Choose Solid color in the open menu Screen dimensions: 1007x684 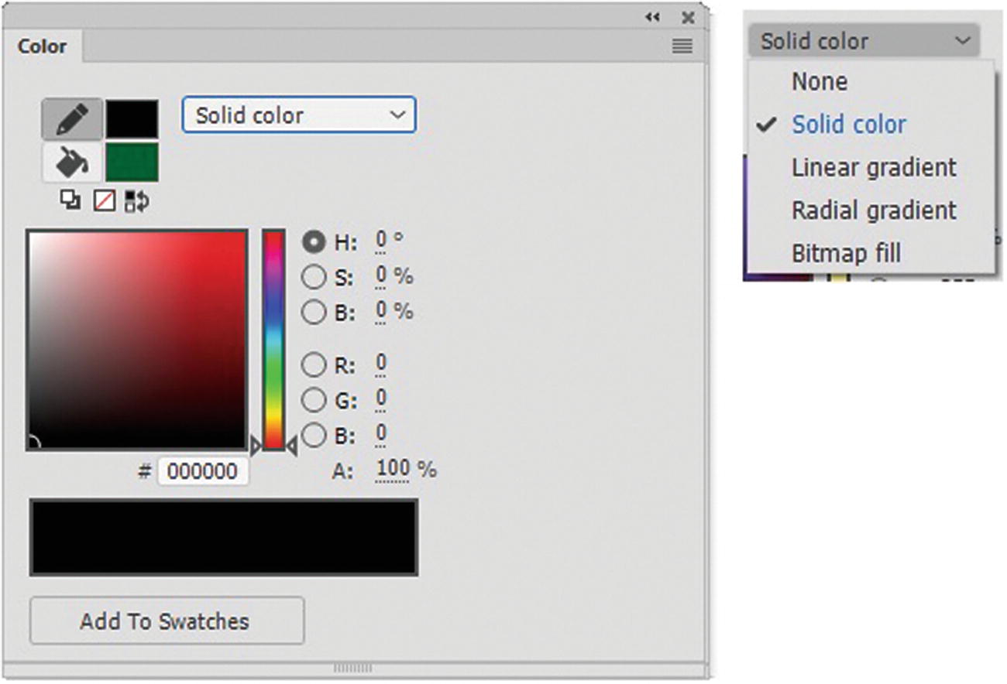(849, 125)
